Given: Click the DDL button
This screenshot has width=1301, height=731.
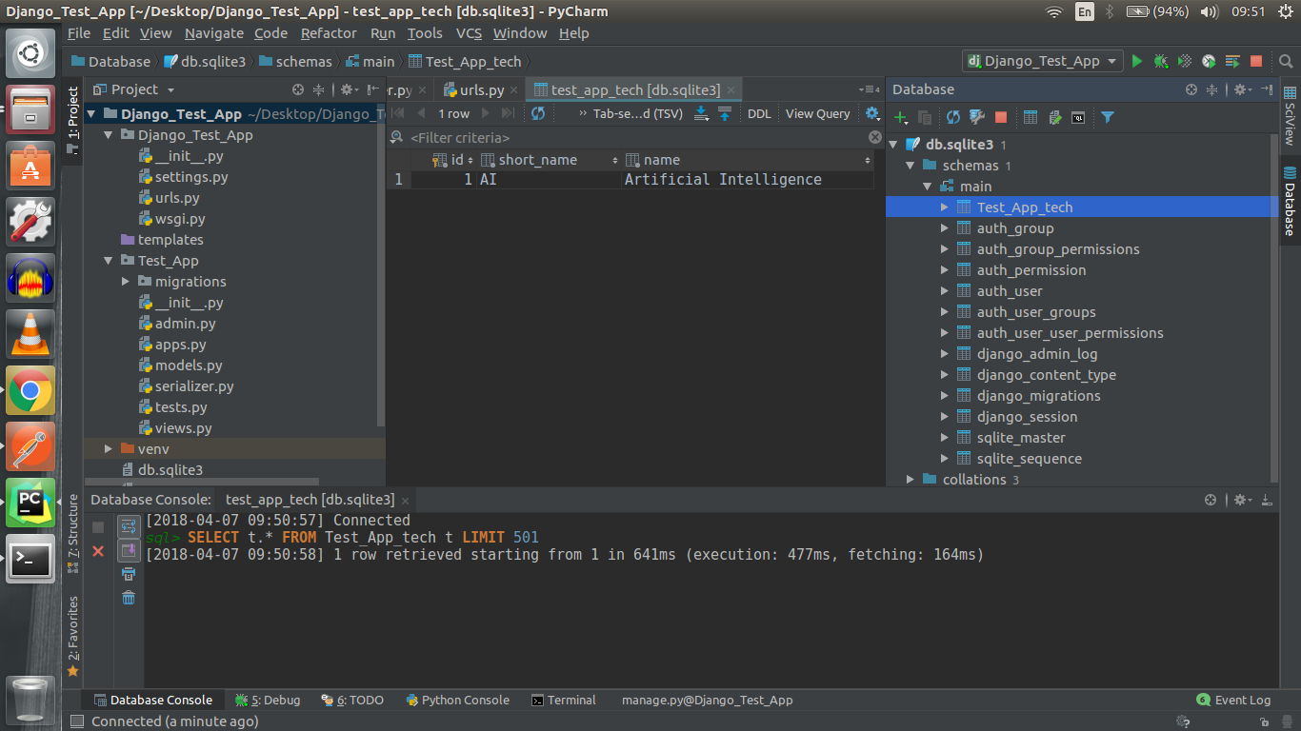Looking at the screenshot, I should click(759, 113).
